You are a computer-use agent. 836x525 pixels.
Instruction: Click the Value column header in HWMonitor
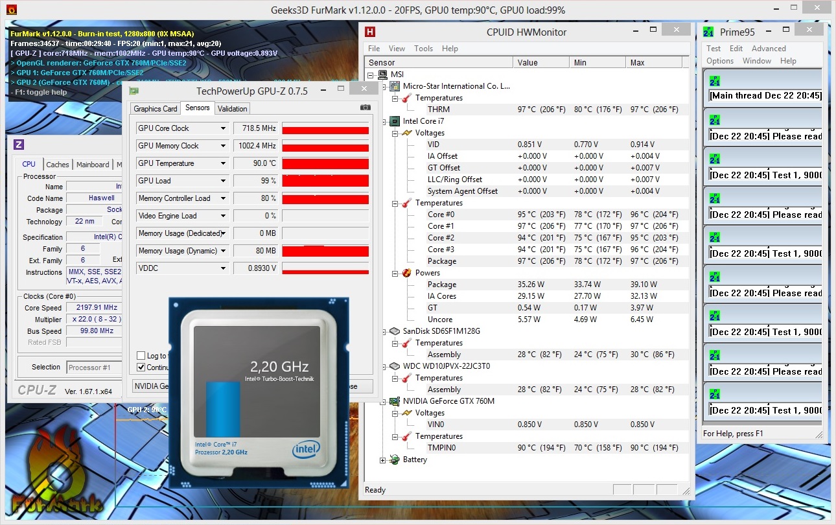(541, 63)
